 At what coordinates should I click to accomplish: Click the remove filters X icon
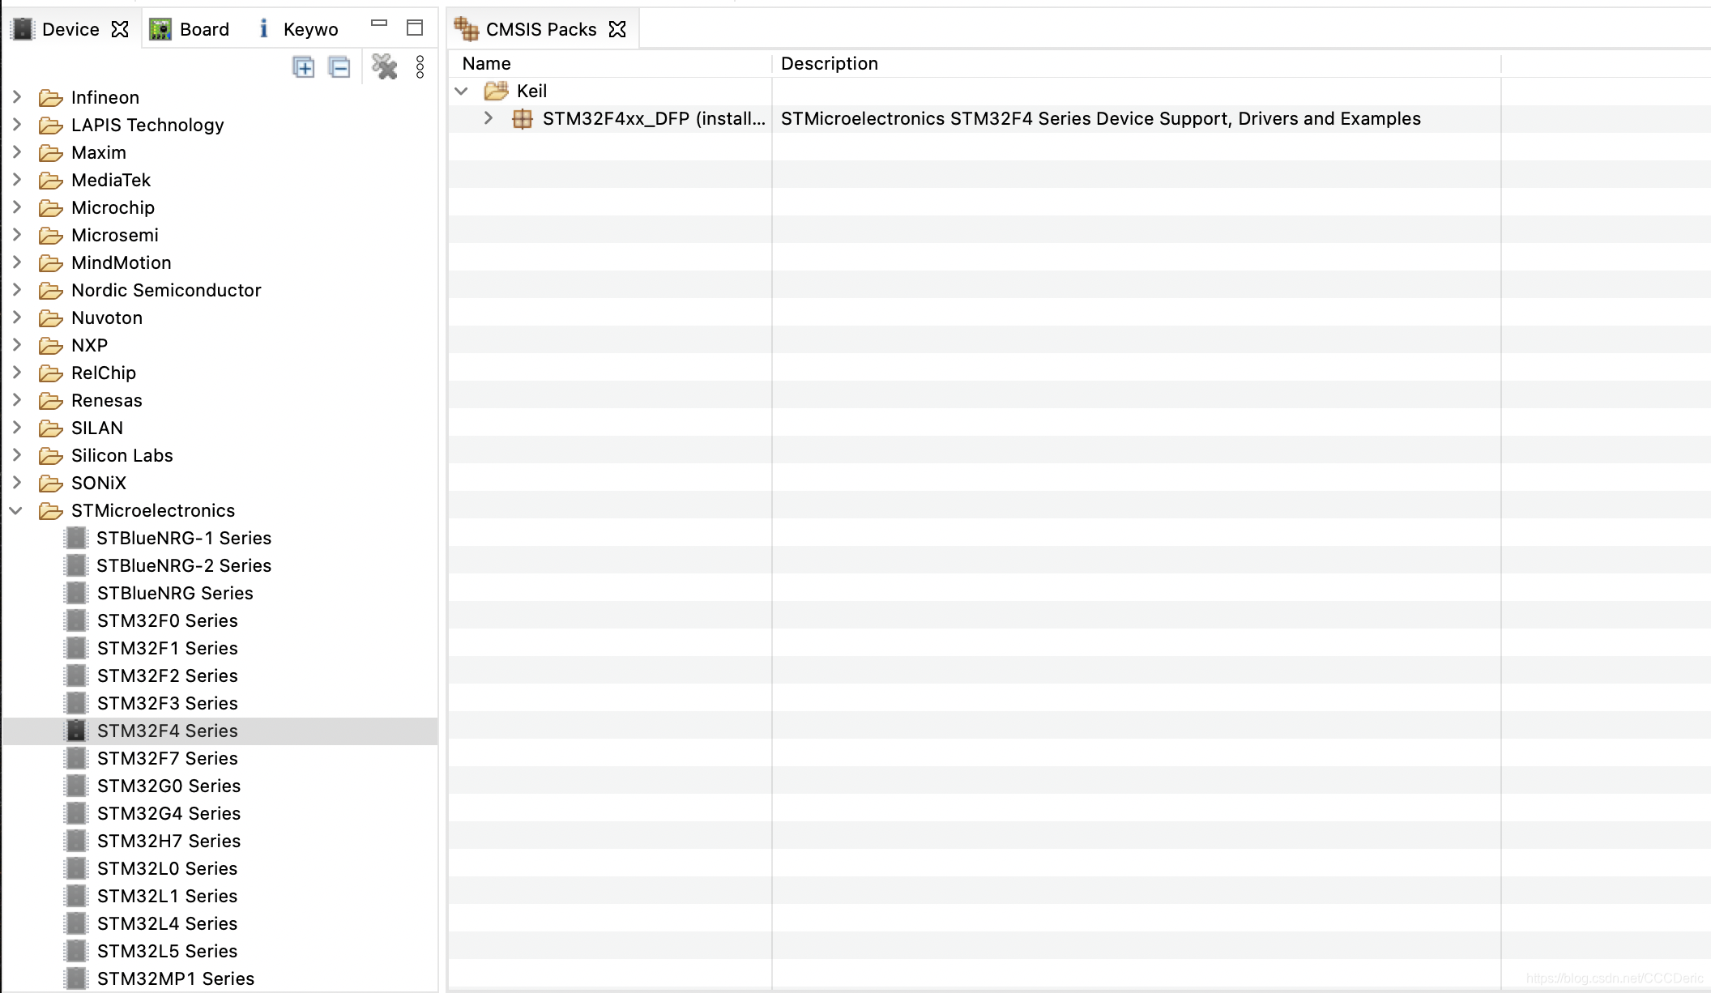point(384,66)
